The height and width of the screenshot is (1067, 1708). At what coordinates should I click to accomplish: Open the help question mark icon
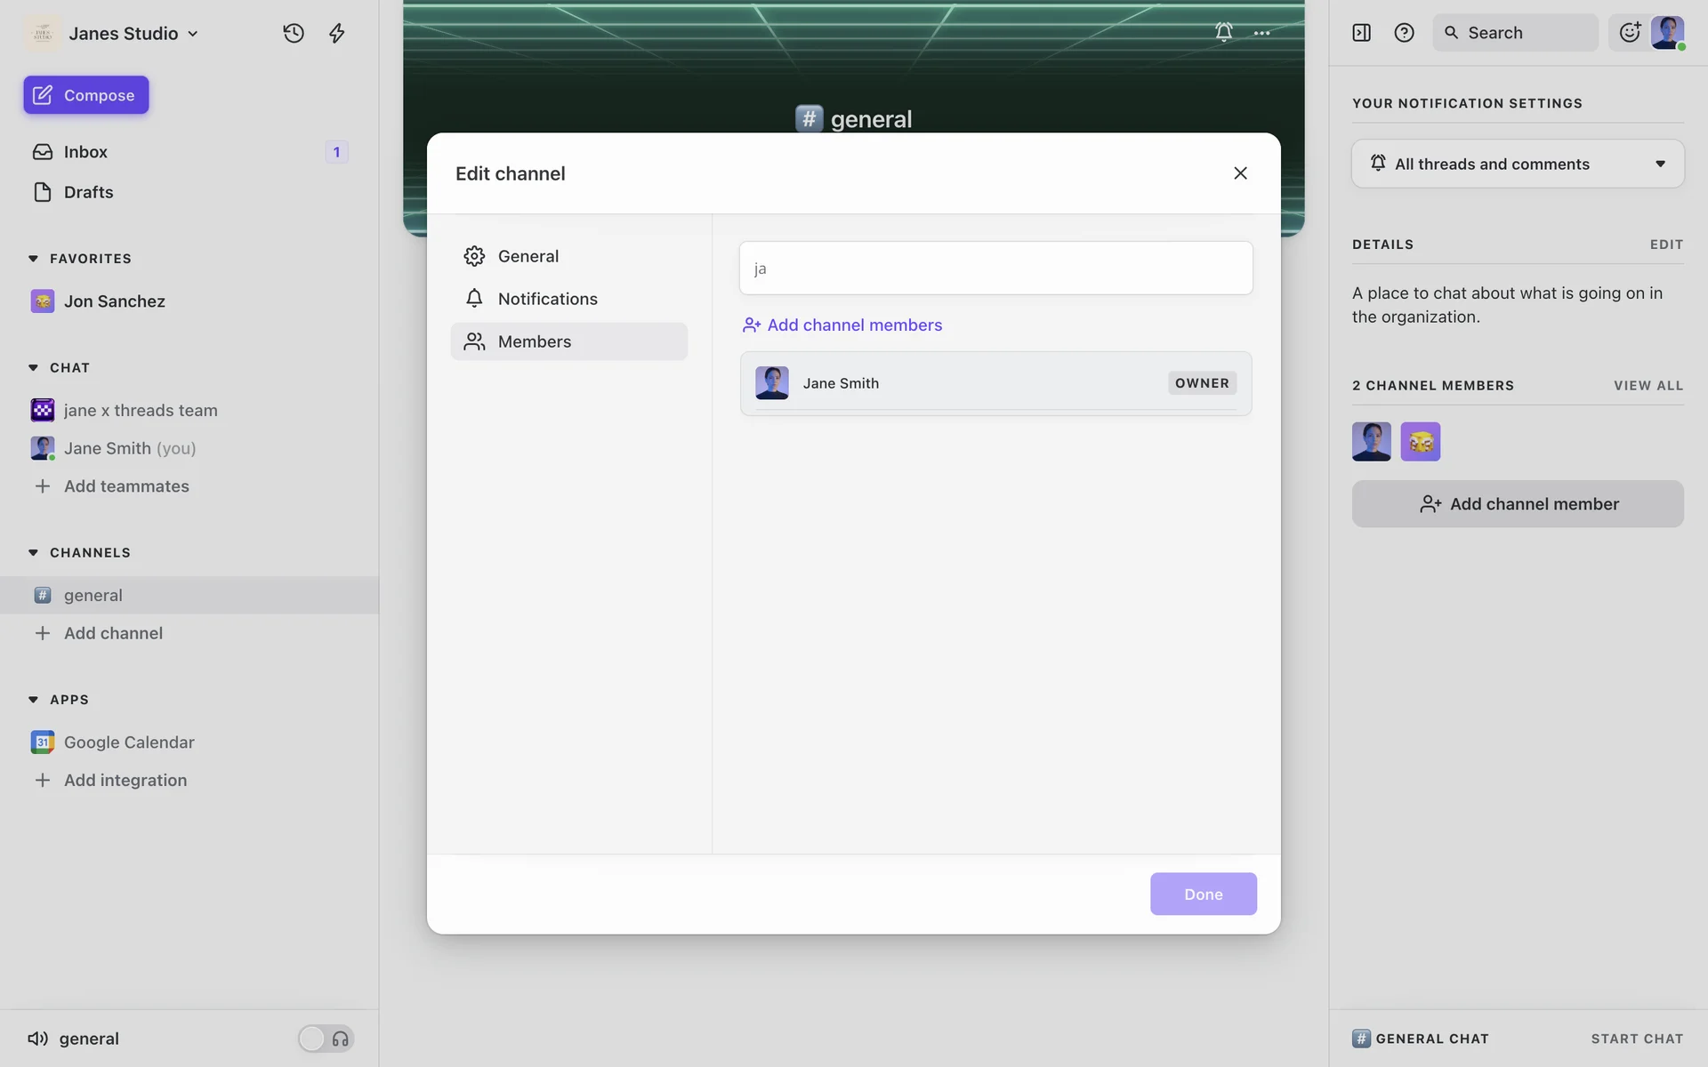coord(1404,33)
